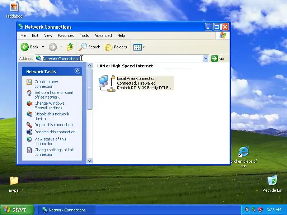
Task: Click Set up a home or small office network
Action: [x=54, y=95]
